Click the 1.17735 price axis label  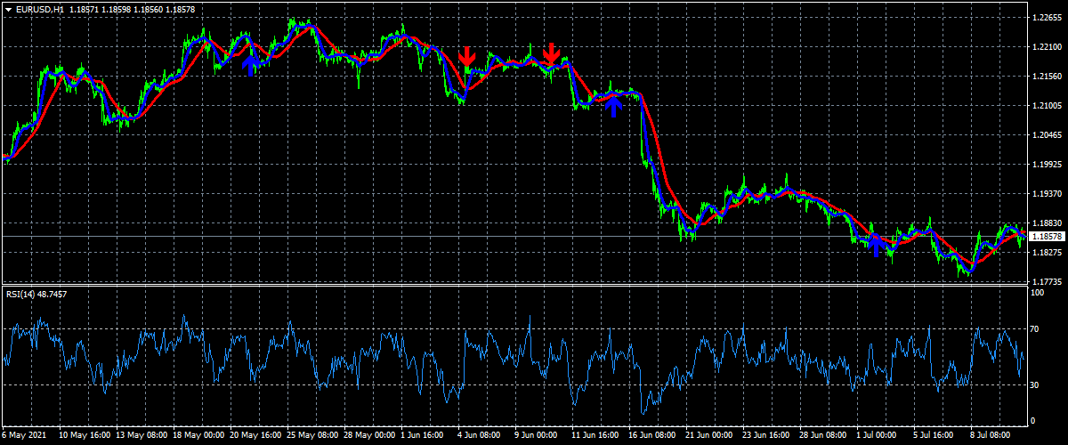click(1048, 281)
